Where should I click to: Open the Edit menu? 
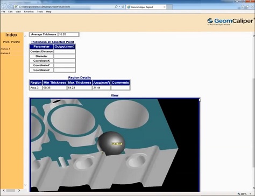[x=10, y=12]
